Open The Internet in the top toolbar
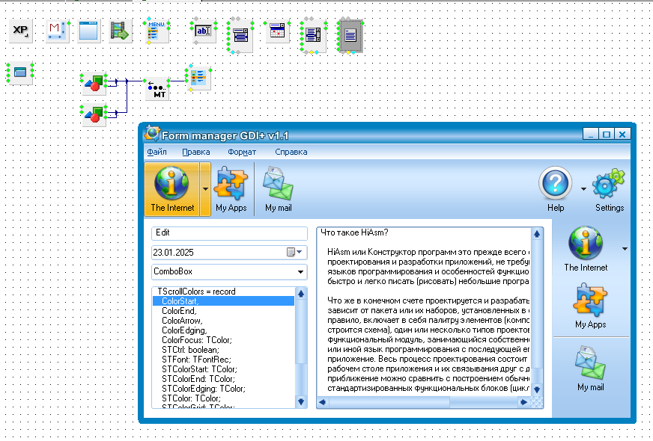Screen dimensions: 653x441 coord(172,189)
